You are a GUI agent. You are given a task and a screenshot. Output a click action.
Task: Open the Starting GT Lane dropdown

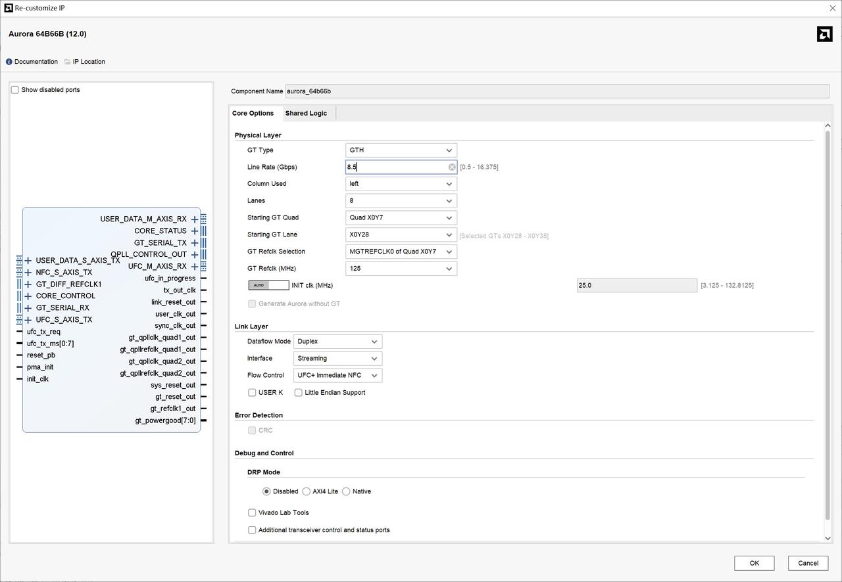point(401,235)
